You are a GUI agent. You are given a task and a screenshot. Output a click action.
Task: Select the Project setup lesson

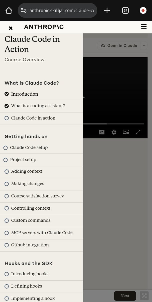42,160
